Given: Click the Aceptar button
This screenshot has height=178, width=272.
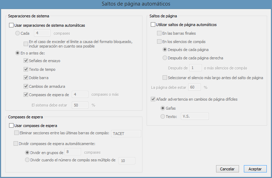Looking at the screenshot, I should (x=255, y=169).
